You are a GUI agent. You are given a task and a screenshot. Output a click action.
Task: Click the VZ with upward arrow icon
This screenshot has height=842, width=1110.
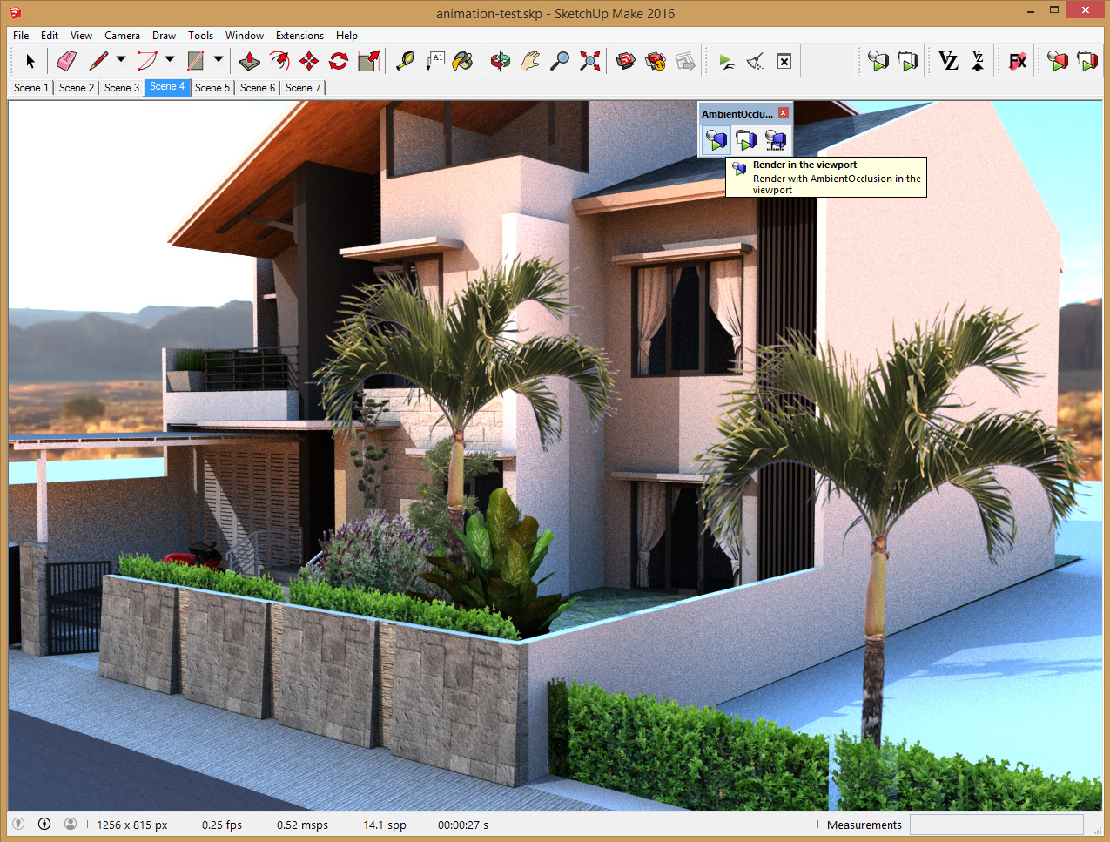[x=978, y=61]
